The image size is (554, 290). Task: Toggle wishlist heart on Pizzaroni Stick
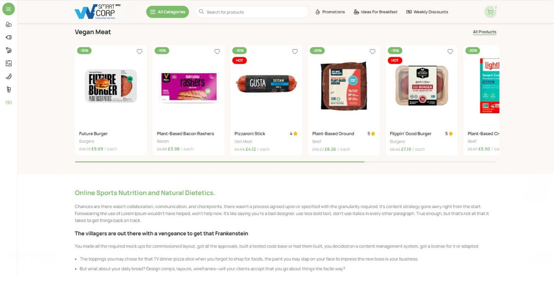pos(295,52)
